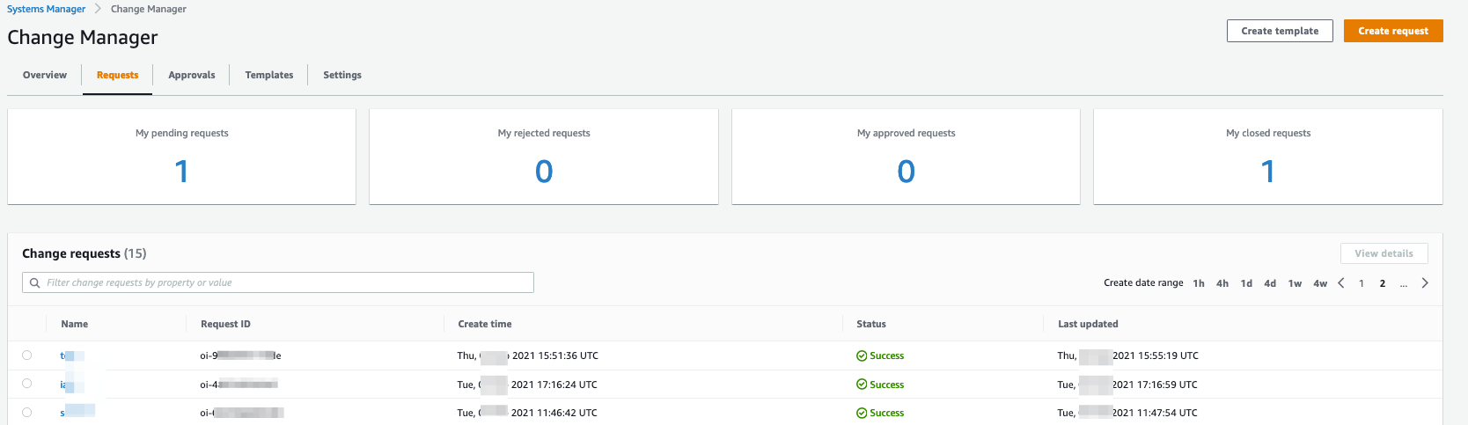This screenshot has height=425, width=1468.
Task: Go to page 1 of change requests
Action: click(x=1362, y=283)
